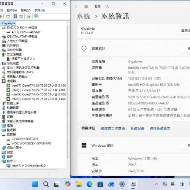Select IDE ATA/ATAPI 控制器 category

click(22, 36)
